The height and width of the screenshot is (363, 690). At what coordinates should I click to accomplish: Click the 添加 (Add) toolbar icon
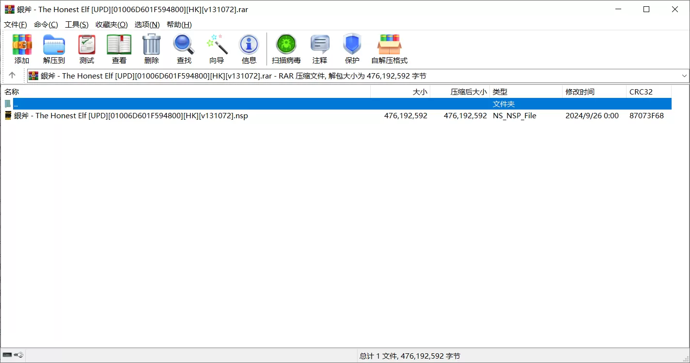[x=21, y=47]
